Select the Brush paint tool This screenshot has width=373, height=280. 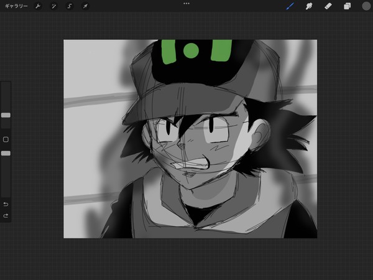coord(290,6)
